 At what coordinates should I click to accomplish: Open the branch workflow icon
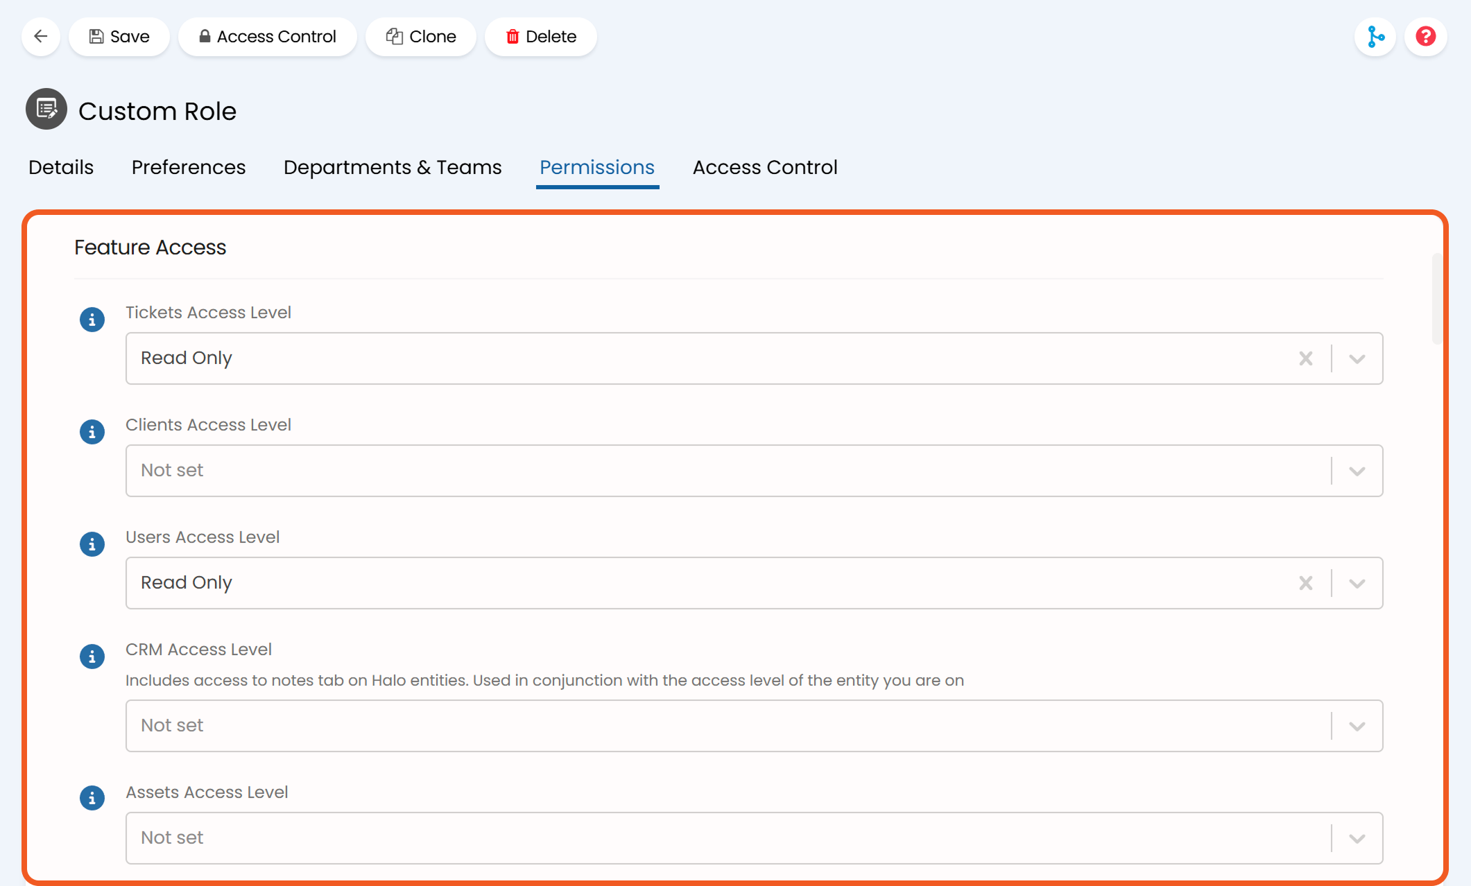click(1375, 36)
